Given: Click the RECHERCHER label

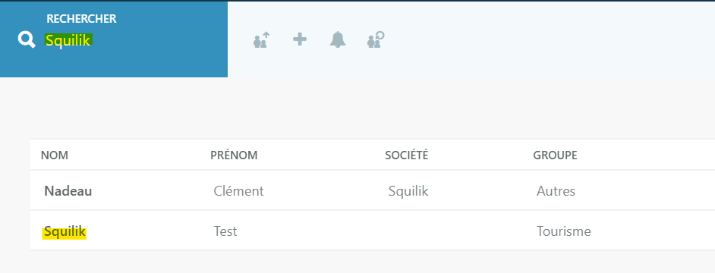Looking at the screenshot, I should 81,19.
